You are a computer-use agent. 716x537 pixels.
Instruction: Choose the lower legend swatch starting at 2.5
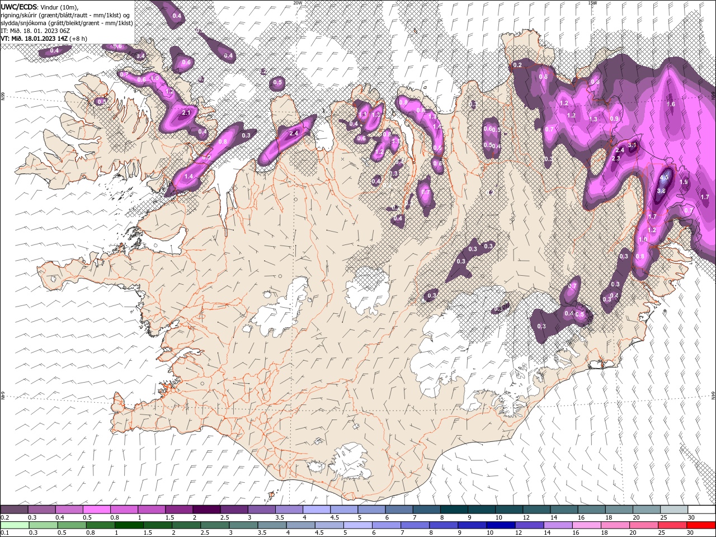pyautogui.click(x=214, y=525)
